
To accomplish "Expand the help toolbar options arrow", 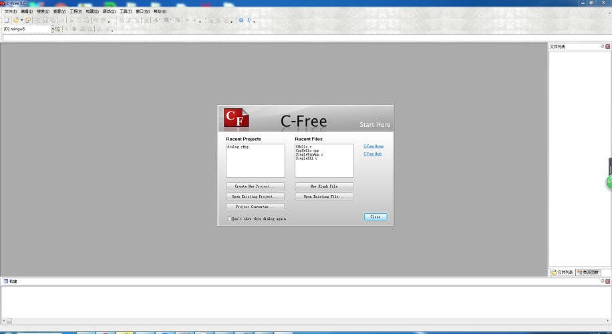I will (255, 21).
